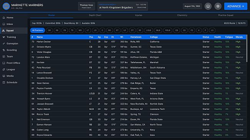Open the Thomas Voss head coach card
This screenshot has width=250, height=140.
[86, 6]
